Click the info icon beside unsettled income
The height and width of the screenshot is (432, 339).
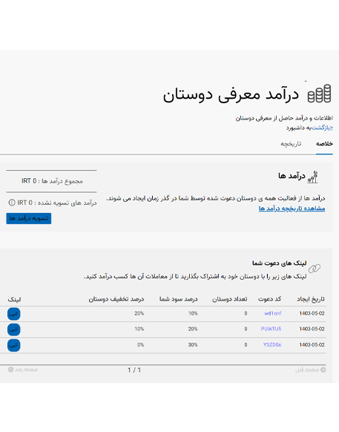[12, 203]
